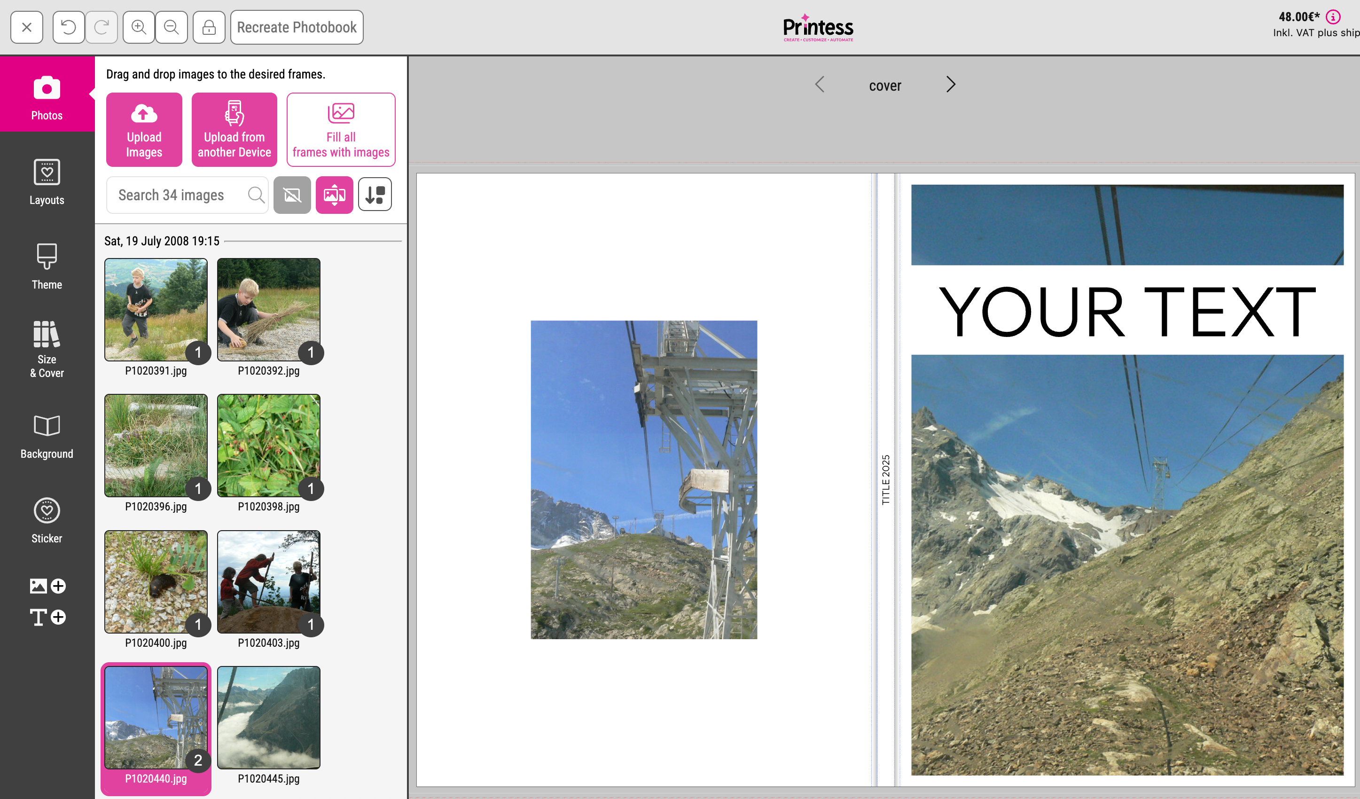
Task: Select thumbnail P1020396.jpg
Action: (156, 446)
